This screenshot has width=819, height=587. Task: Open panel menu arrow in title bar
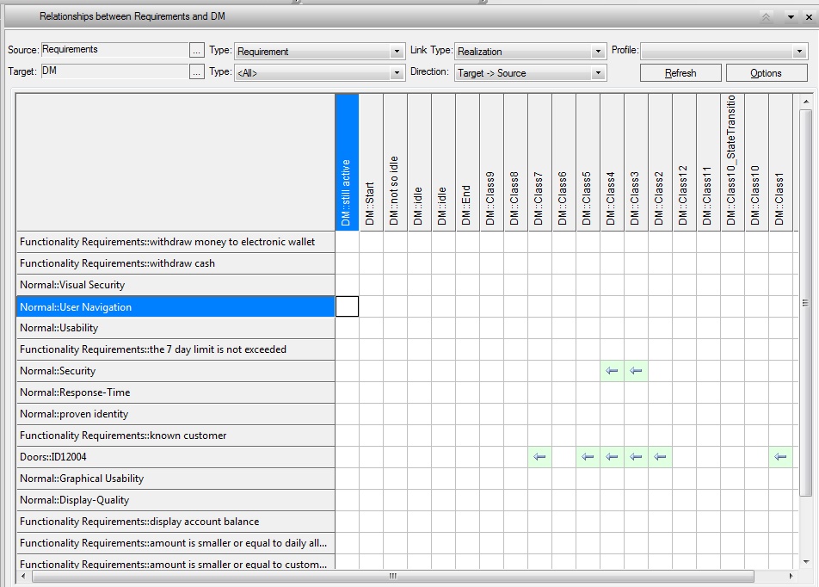pyautogui.click(x=791, y=16)
